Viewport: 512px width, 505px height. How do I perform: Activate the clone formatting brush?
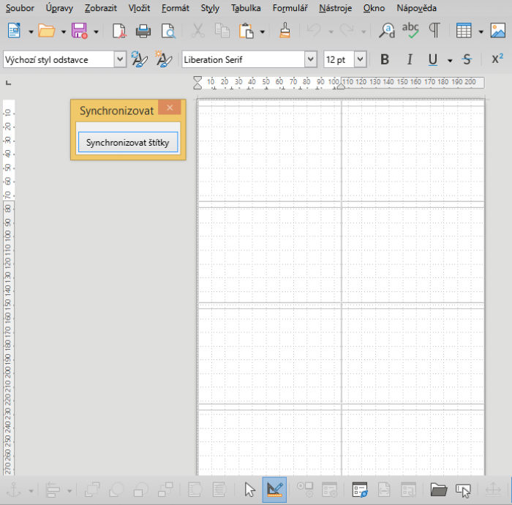click(x=285, y=31)
